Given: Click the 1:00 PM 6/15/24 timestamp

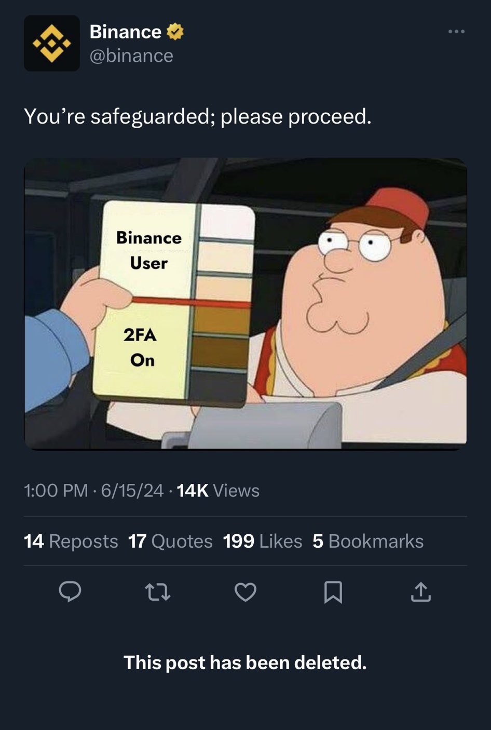Looking at the screenshot, I should tap(93, 491).
